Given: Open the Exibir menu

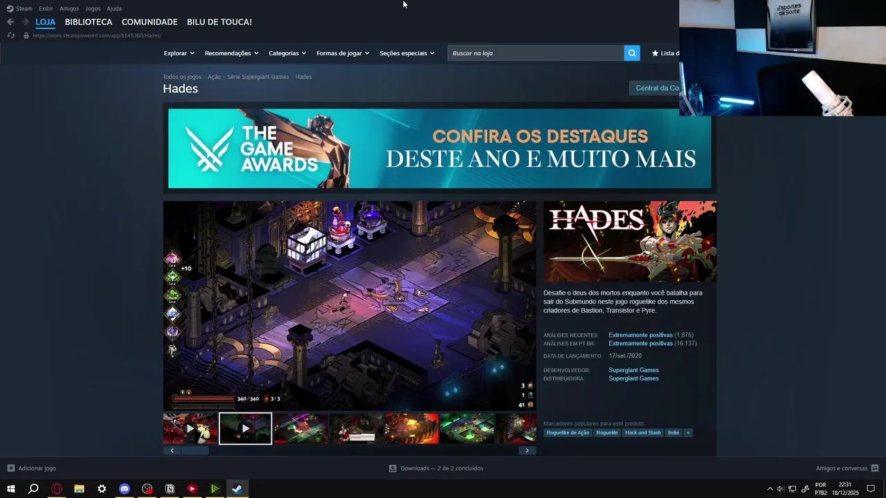Looking at the screenshot, I should [x=46, y=8].
